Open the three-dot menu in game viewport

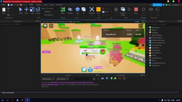140,26
